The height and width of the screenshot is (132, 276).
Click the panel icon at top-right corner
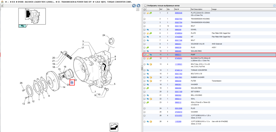pos(274,6)
